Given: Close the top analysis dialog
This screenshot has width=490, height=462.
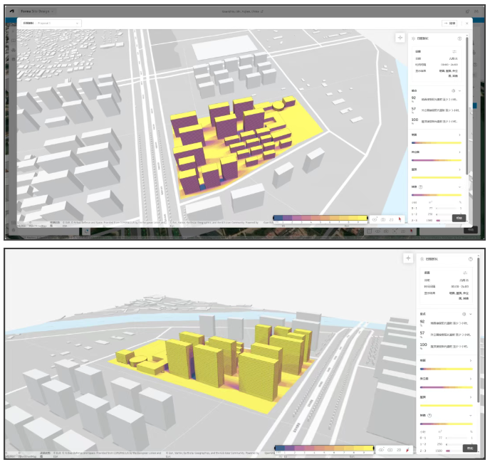Looking at the screenshot, I should 467,23.
